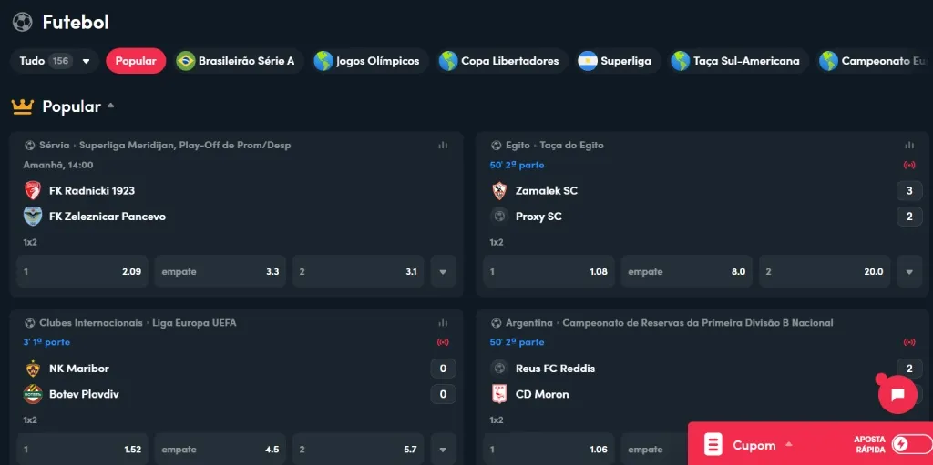Viewport: 933px width, 465px height.
Task: Click the NK Maribor team crest
Action: pyautogui.click(x=33, y=368)
